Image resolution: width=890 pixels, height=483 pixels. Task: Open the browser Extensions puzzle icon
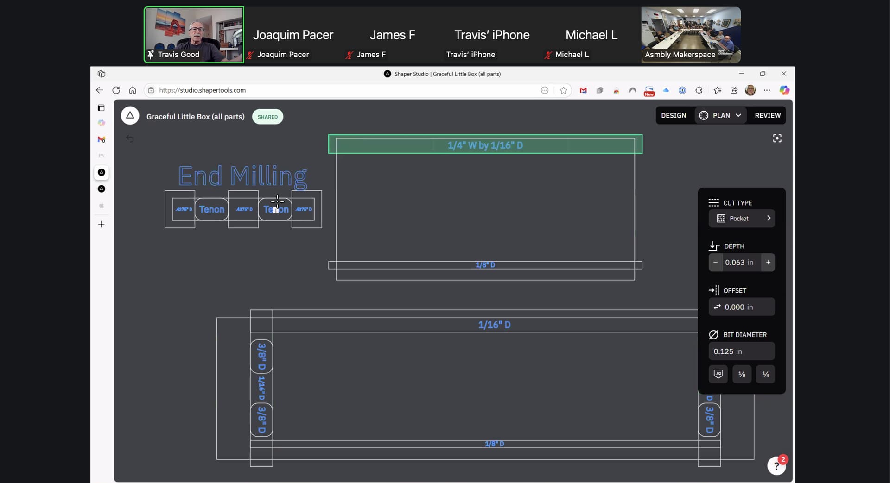(x=699, y=90)
